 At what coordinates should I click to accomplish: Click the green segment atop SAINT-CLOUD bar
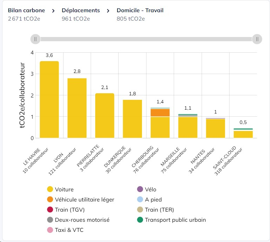243,129
